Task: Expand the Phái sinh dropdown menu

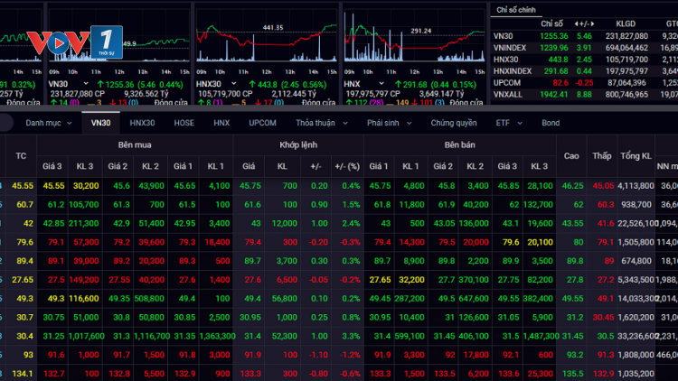Action: pos(389,123)
